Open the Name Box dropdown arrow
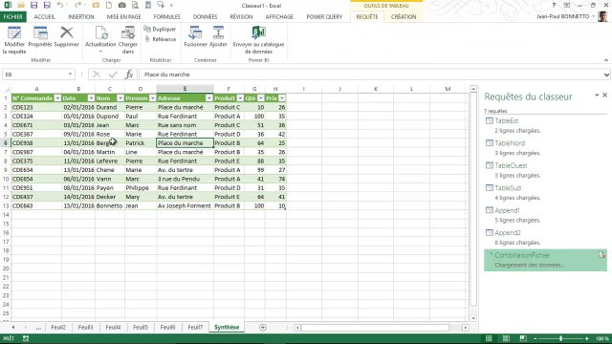The height and width of the screenshot is (344, 612). 70,75
